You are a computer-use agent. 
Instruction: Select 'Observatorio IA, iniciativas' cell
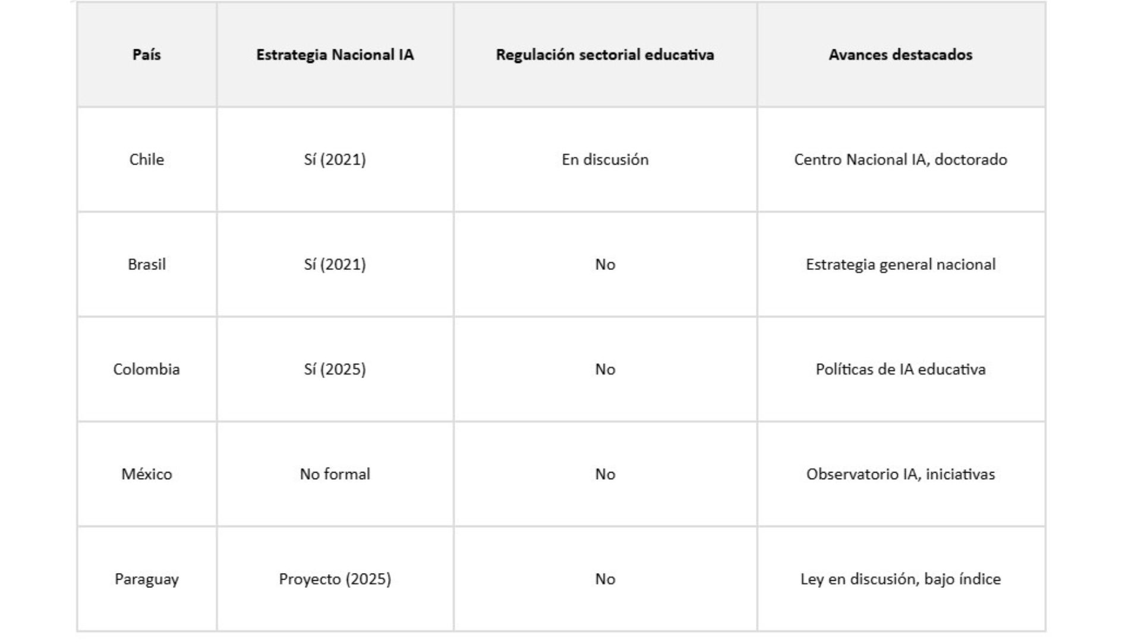(x=900, y=474)
